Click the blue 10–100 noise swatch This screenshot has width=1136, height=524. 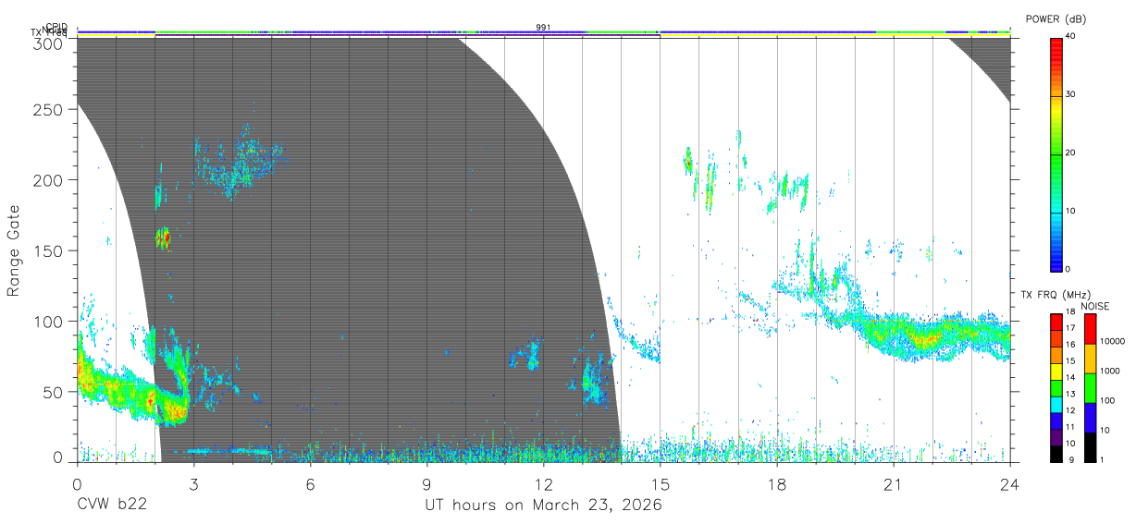[x=1090, y=418]
